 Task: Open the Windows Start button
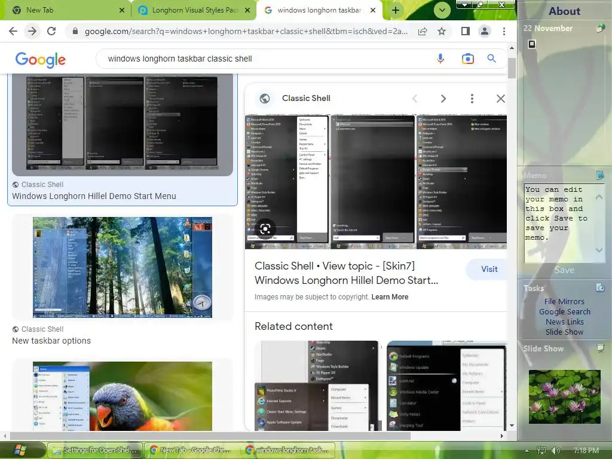coord(20,449)
